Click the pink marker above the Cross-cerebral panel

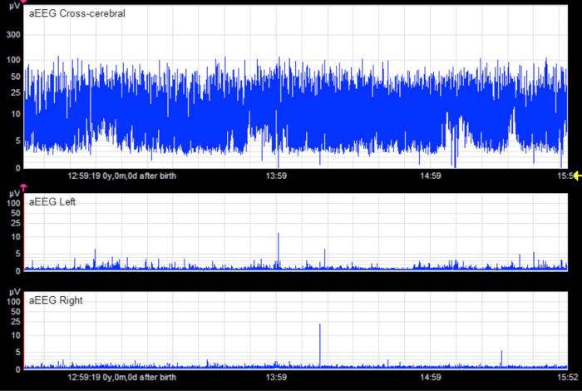coord(23,2)
